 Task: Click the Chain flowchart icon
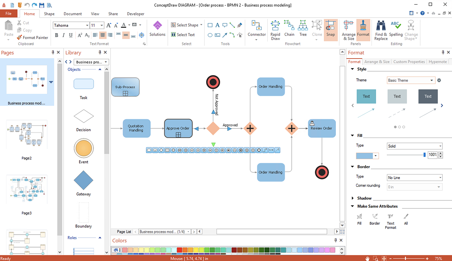coord(289,29)
